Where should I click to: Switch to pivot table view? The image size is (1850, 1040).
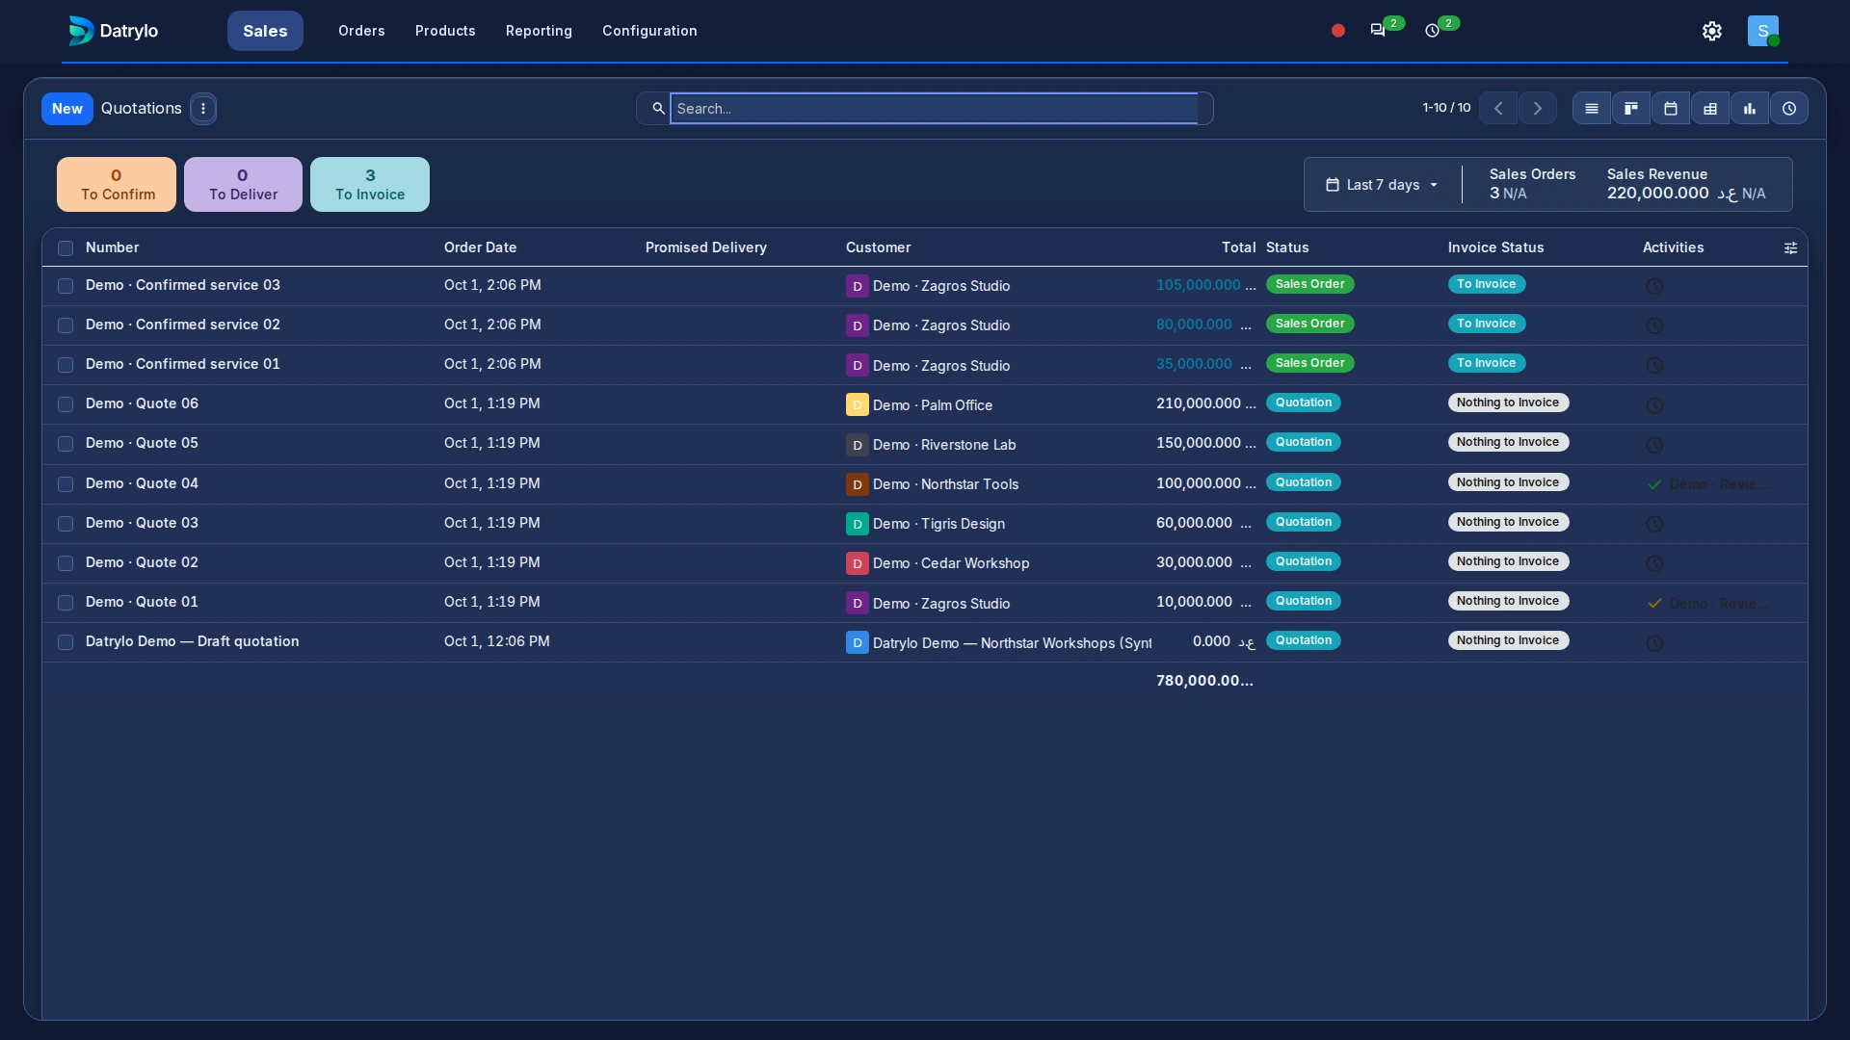1710,109
